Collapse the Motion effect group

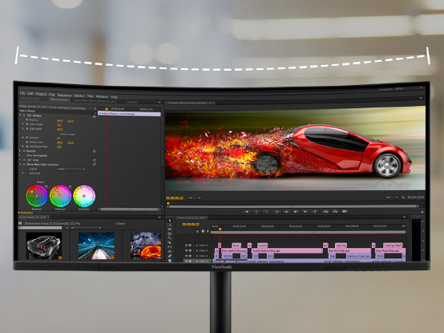point(20,116)
